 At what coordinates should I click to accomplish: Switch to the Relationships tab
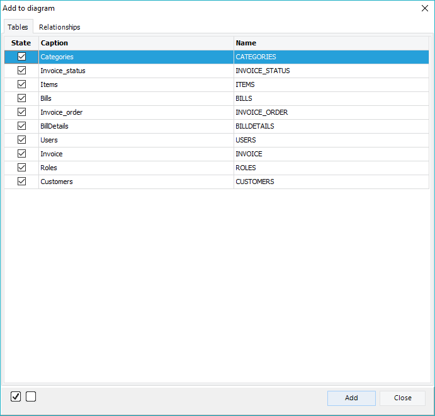coord(59,27)
